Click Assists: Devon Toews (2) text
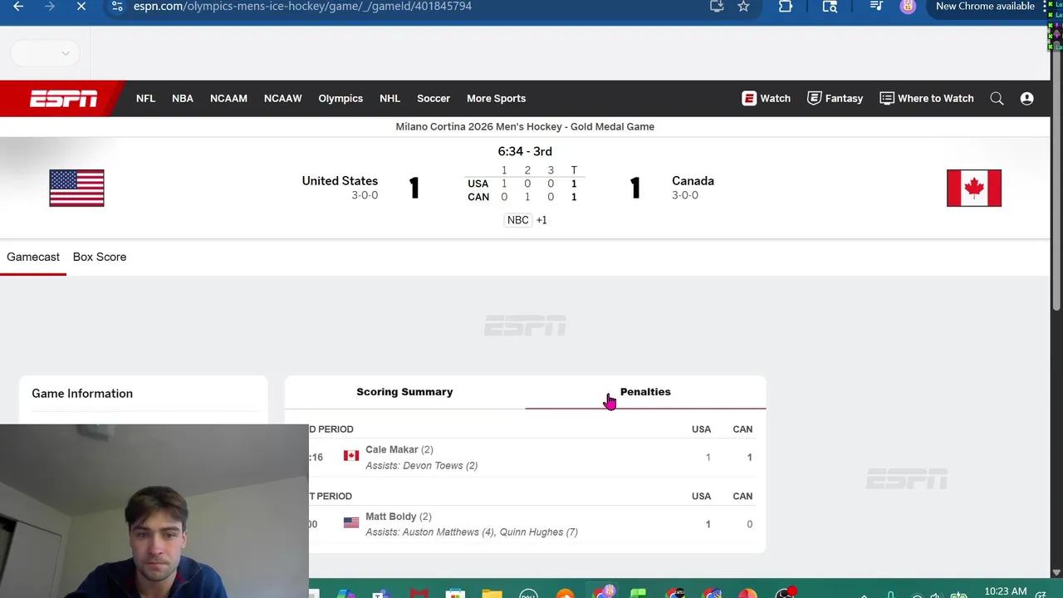 point(422,466)
